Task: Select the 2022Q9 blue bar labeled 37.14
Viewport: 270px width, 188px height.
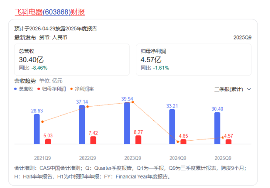Action: (x=82, y=125)
